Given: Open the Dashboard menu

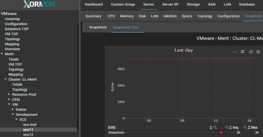Looking at the screenshot, I should pos(94,4).
